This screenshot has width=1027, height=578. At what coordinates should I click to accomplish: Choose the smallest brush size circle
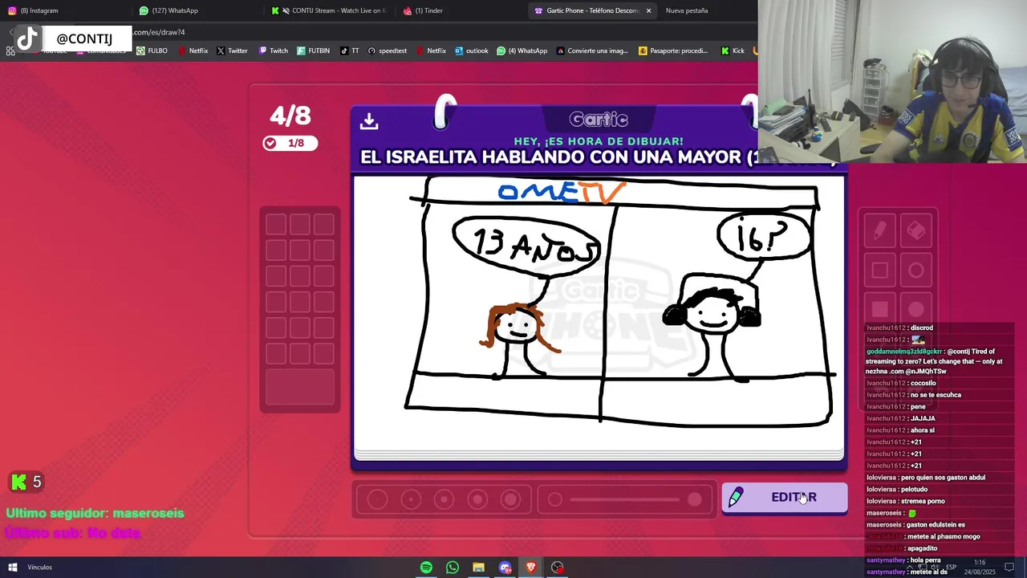tap(377, 500)
